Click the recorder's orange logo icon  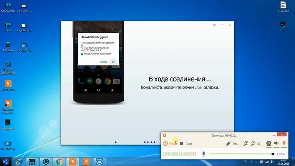click(165, 136)
